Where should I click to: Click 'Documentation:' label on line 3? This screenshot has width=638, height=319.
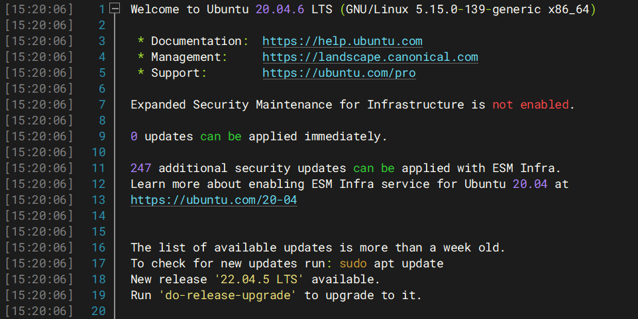click(x=199, y=41)
